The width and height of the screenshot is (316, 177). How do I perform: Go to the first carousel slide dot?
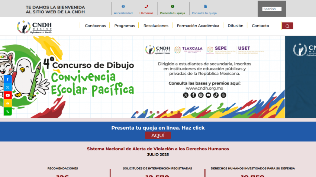[137, 112]
